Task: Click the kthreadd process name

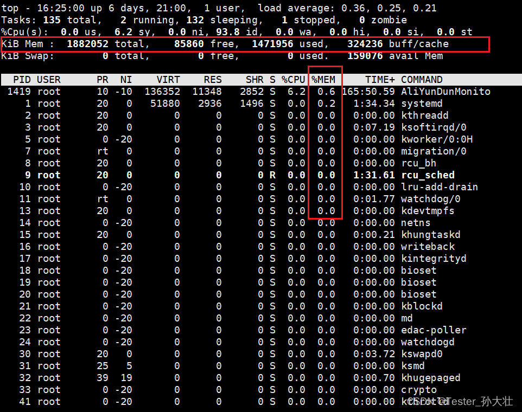Action: pos(424,115)
